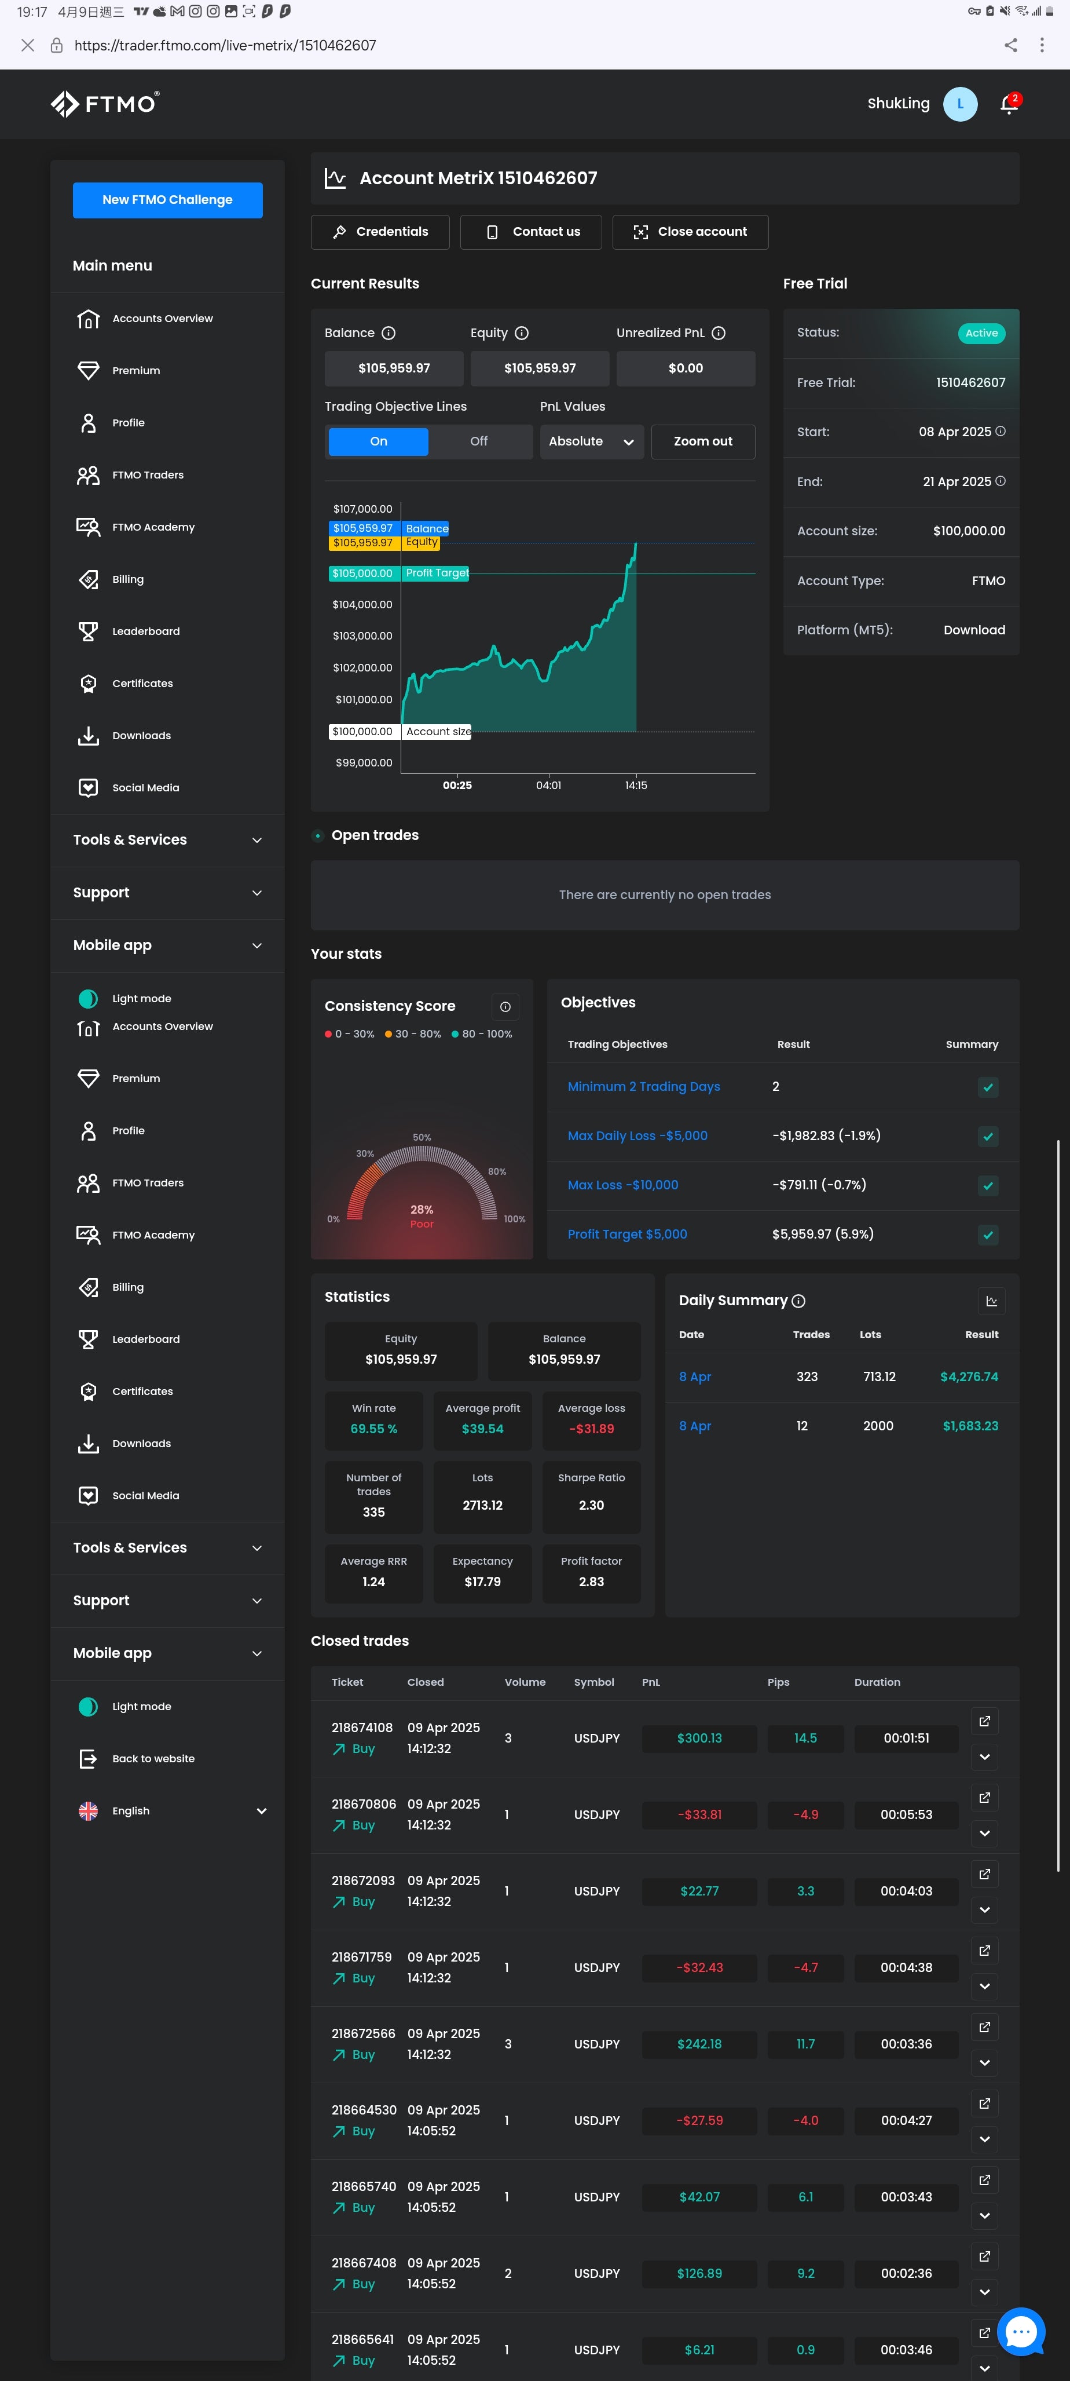Expand details for ticket 218671759

[985, 1986]
